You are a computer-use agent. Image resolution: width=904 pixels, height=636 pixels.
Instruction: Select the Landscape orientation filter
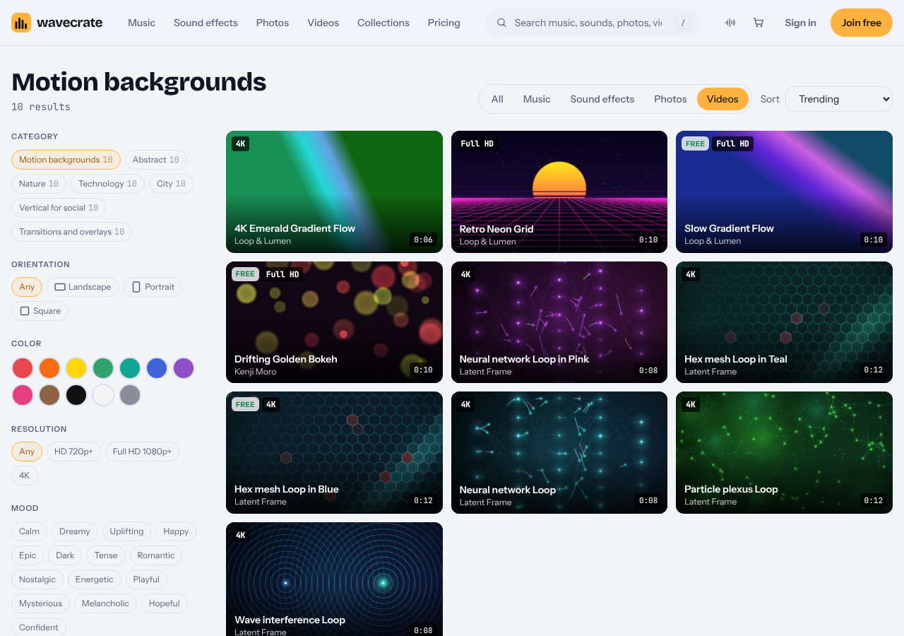click(83, 287)
